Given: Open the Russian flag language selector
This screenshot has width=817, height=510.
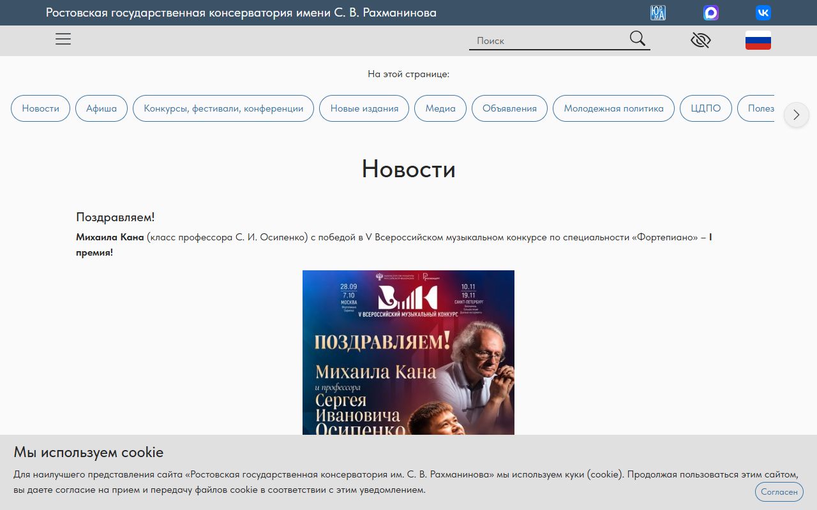Looking at the screenshot, I should [758, 40].
